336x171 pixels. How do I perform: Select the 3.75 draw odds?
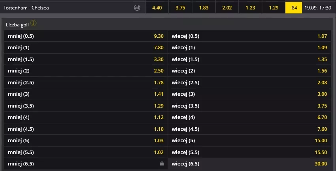(x=180, y=8)
